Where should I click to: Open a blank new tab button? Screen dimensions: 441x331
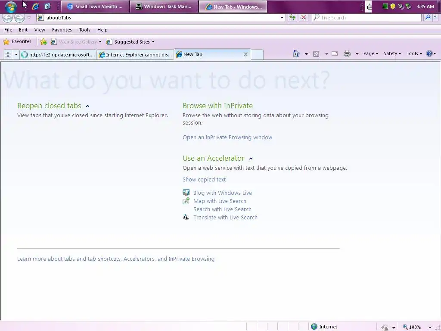(x=257, y=55)
